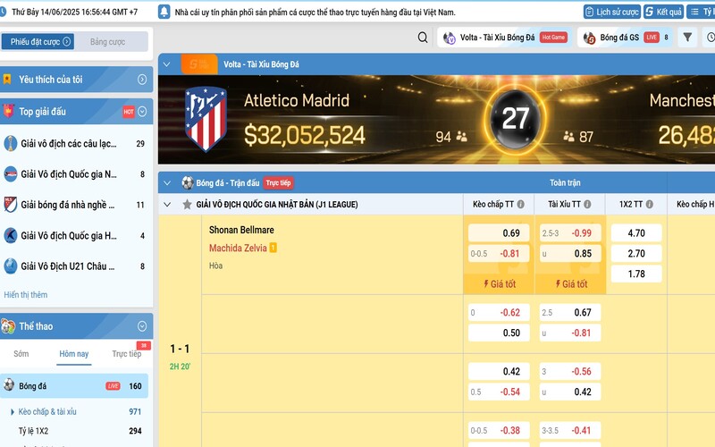Click info icon next to Kèo chấp TT
The image size is (715, 447).
tap(521, 205)
